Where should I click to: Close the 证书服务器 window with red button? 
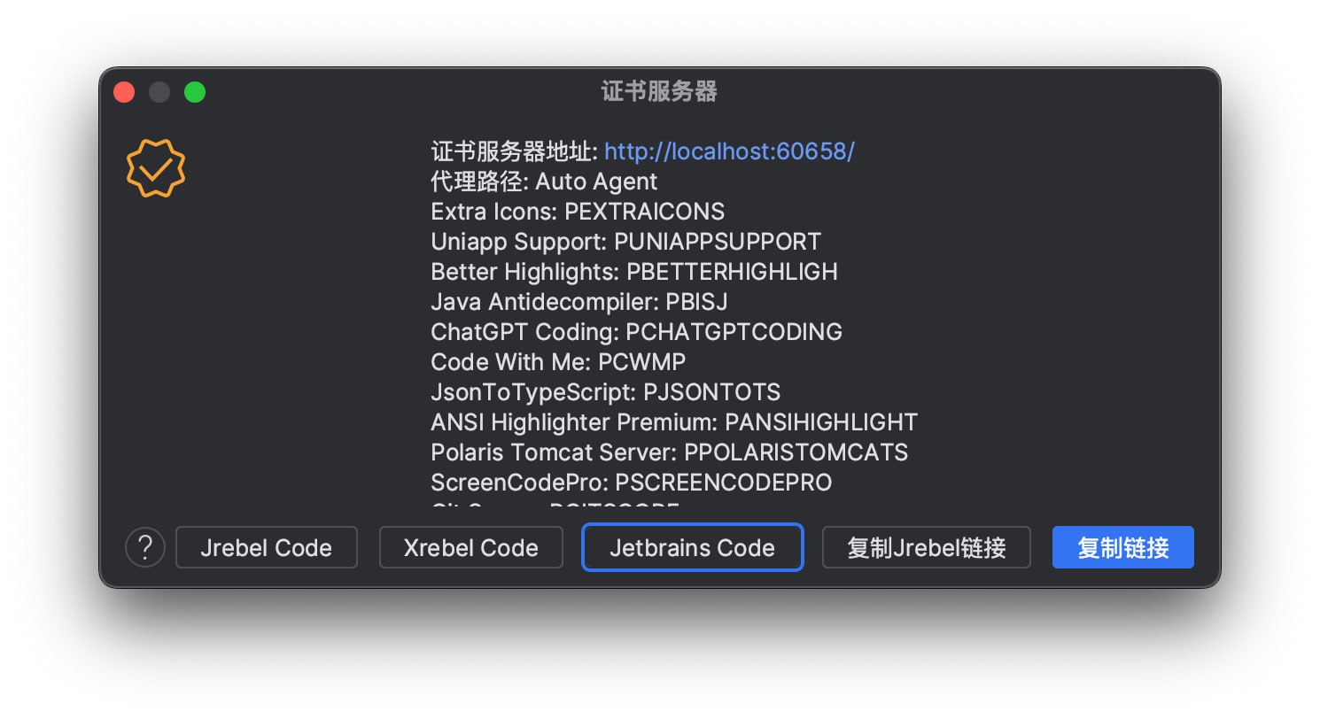tap(124, 92)
